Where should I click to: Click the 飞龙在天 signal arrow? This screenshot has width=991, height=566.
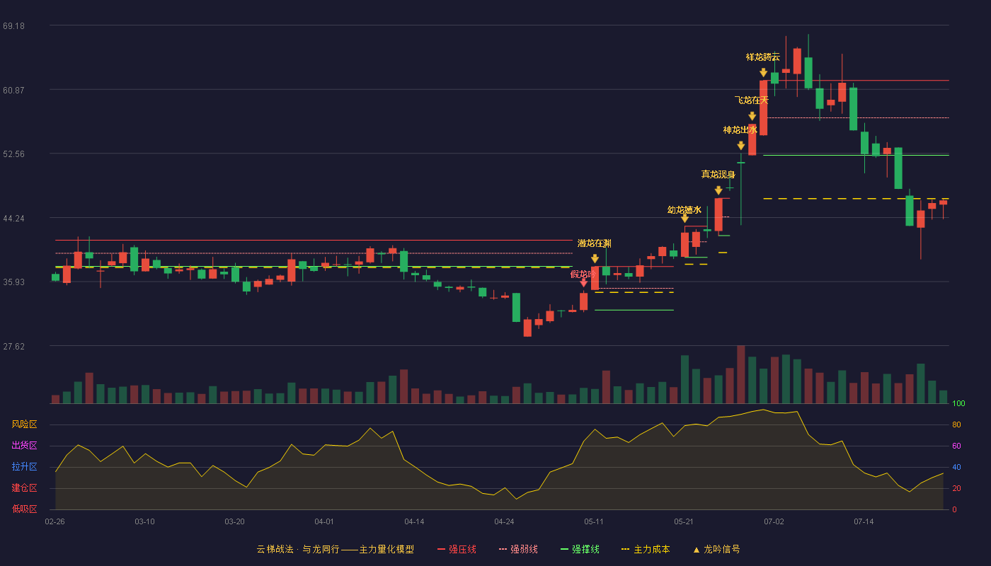tap(752, 116)
